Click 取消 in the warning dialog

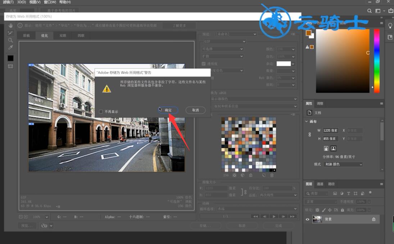click(x=195, y=110)
